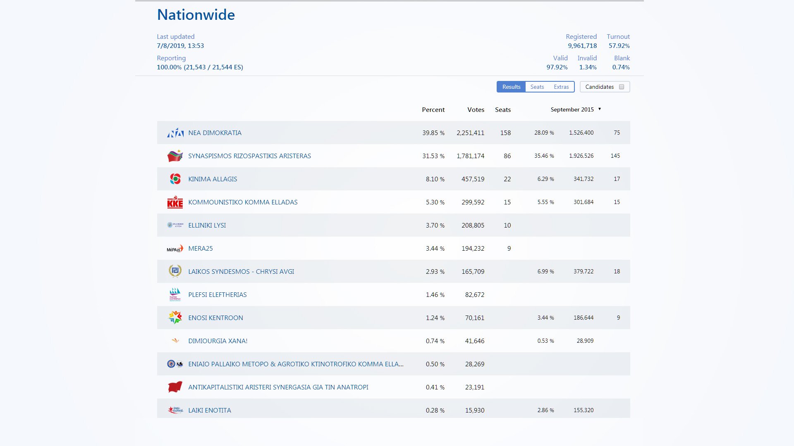Viewport: 794px width, 446px height.
Task: Click the Enosi Kentroon star logo
Action: (x=175, y=318)
